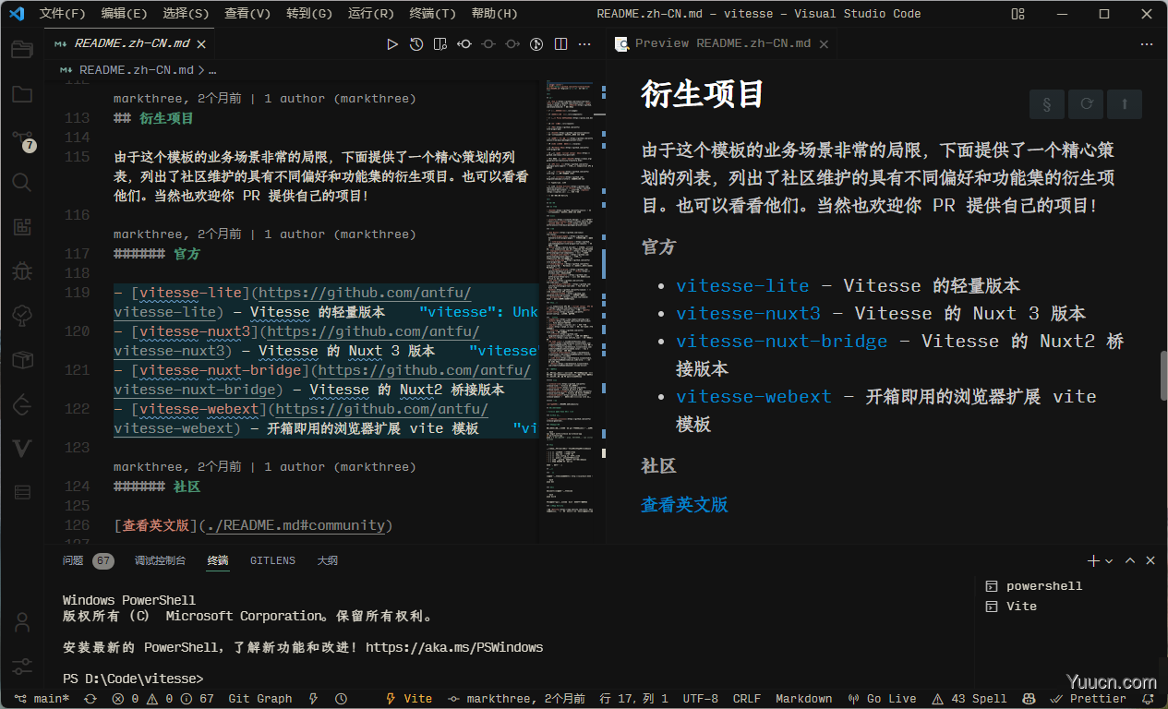Screen dimensions: 1168x709
Task: Click the scroll-to-top arrow in preview
Action: point(1124,104)
